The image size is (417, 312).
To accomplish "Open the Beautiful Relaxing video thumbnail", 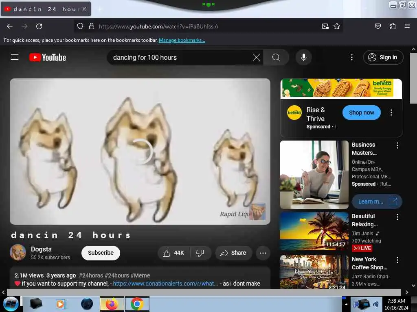I will 314,231.
